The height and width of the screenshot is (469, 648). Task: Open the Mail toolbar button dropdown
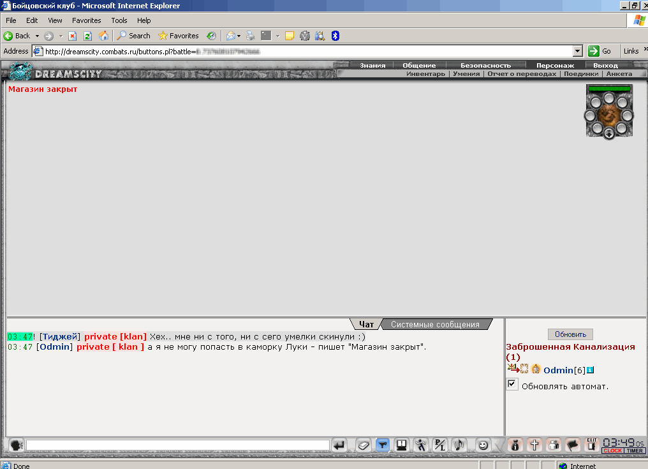(239, 36)
